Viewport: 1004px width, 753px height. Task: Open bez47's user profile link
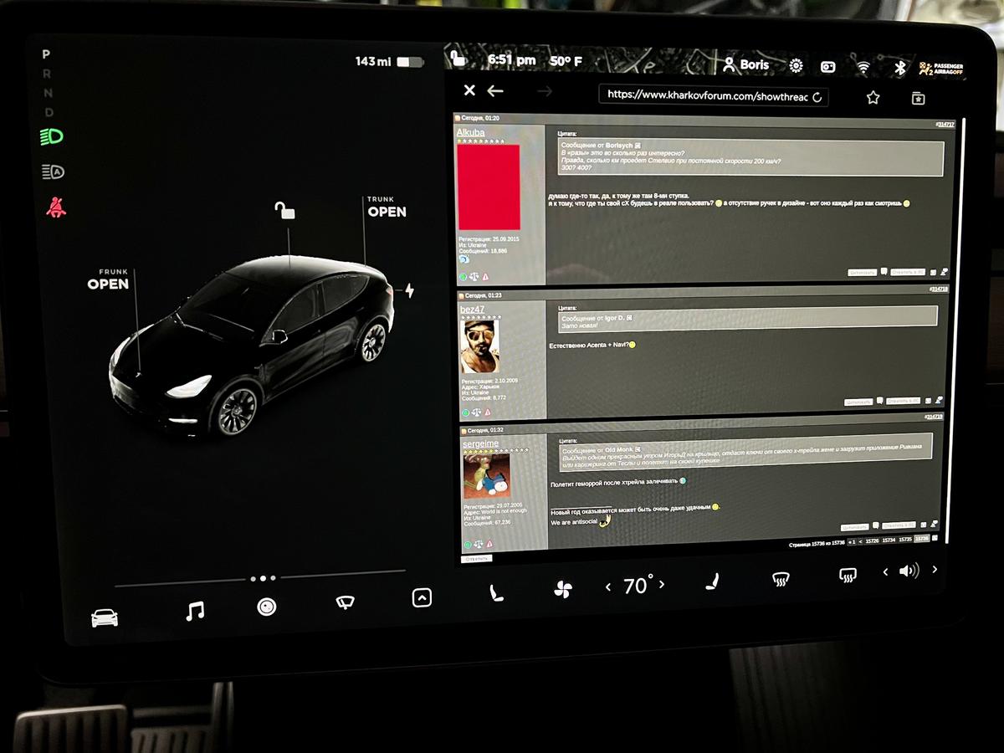472,310
